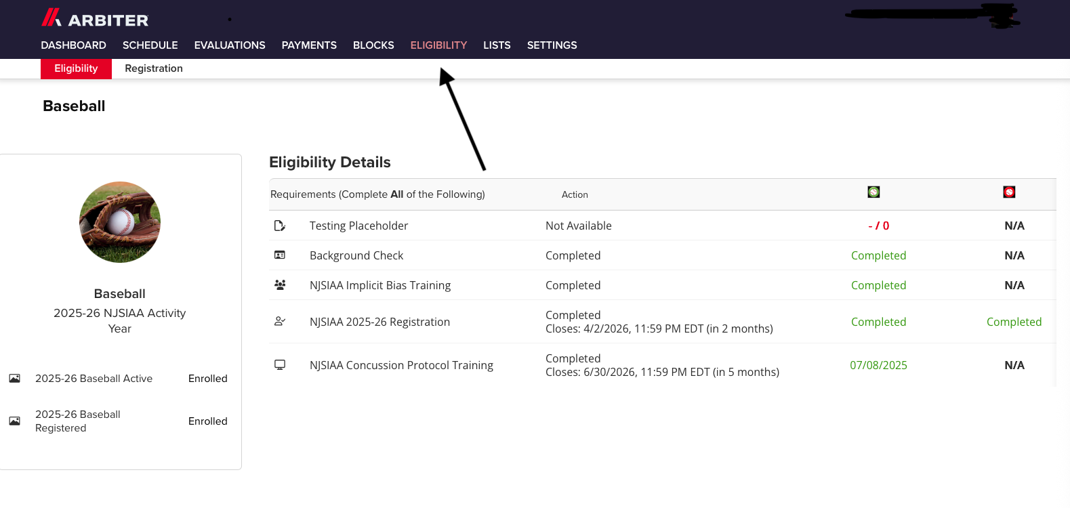Navigate to Blocks
Image resolution: width=1070 pixels, height=508 pixels.
pos(373,45)
